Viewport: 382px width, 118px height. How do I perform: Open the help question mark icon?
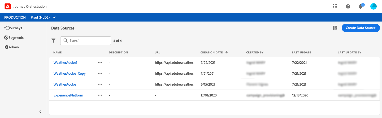pyautogui.click(x=348, y=6)
